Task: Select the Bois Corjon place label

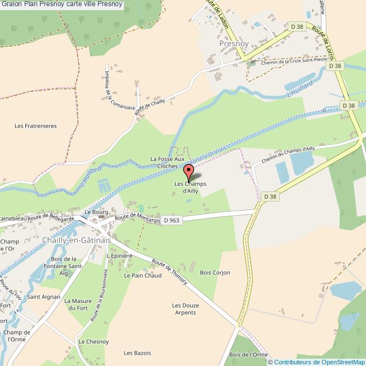Action: click(x=215, y=273)
